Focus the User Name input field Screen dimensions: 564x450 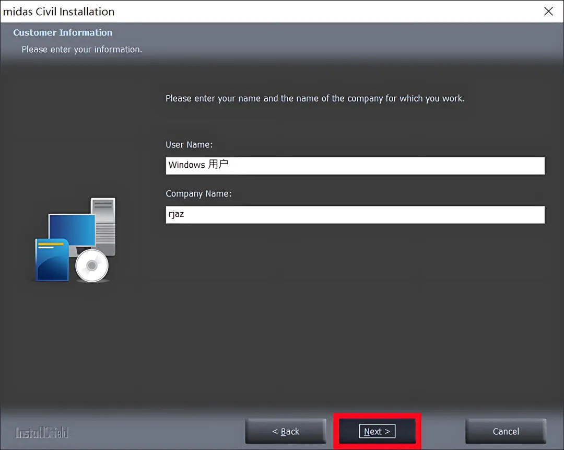pos(355,166)
